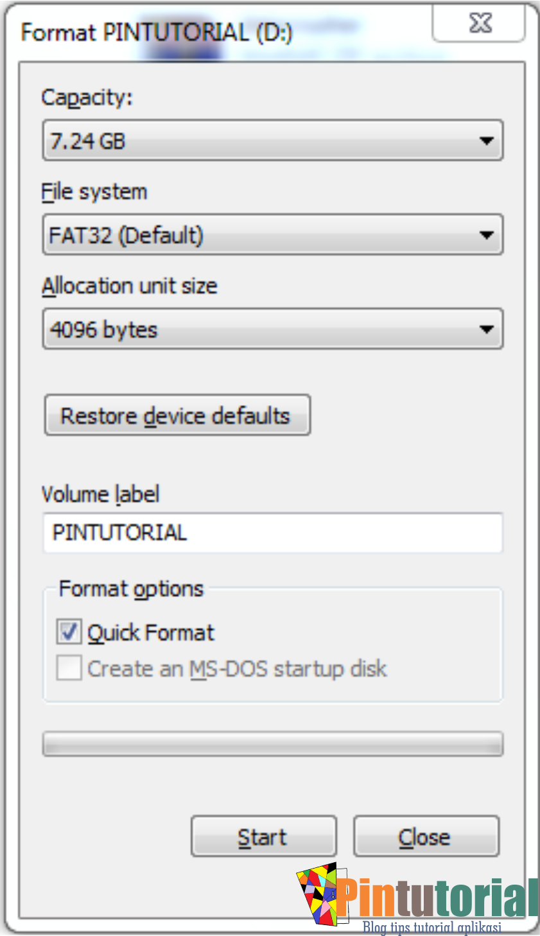Open the Capacity dropdown showing 7.24 GB
The height and width of the screenshot is (936, 540).
[272, 141]
